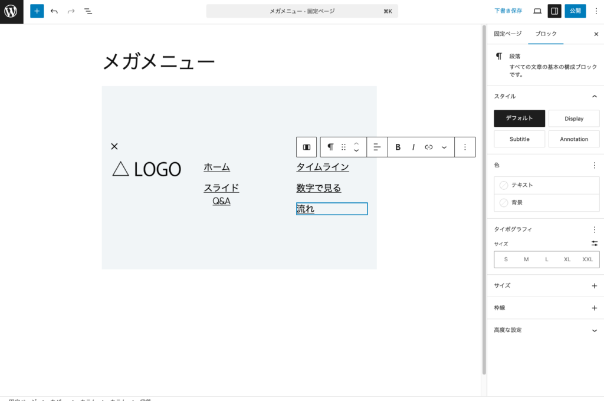Toggle bold formatting
Image resolution: width=604 pixels, height=401 pixels.
tap(398, 147)
